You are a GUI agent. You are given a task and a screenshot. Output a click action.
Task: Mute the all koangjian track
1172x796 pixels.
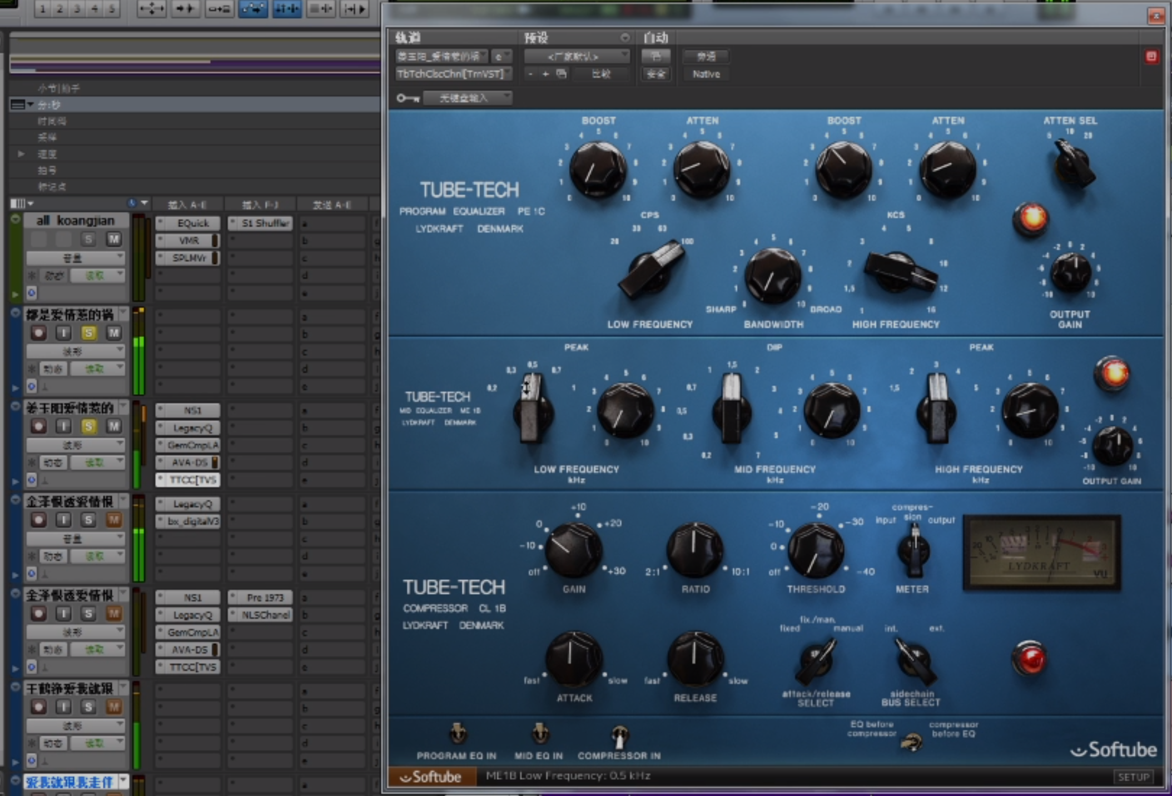(113, 240)
